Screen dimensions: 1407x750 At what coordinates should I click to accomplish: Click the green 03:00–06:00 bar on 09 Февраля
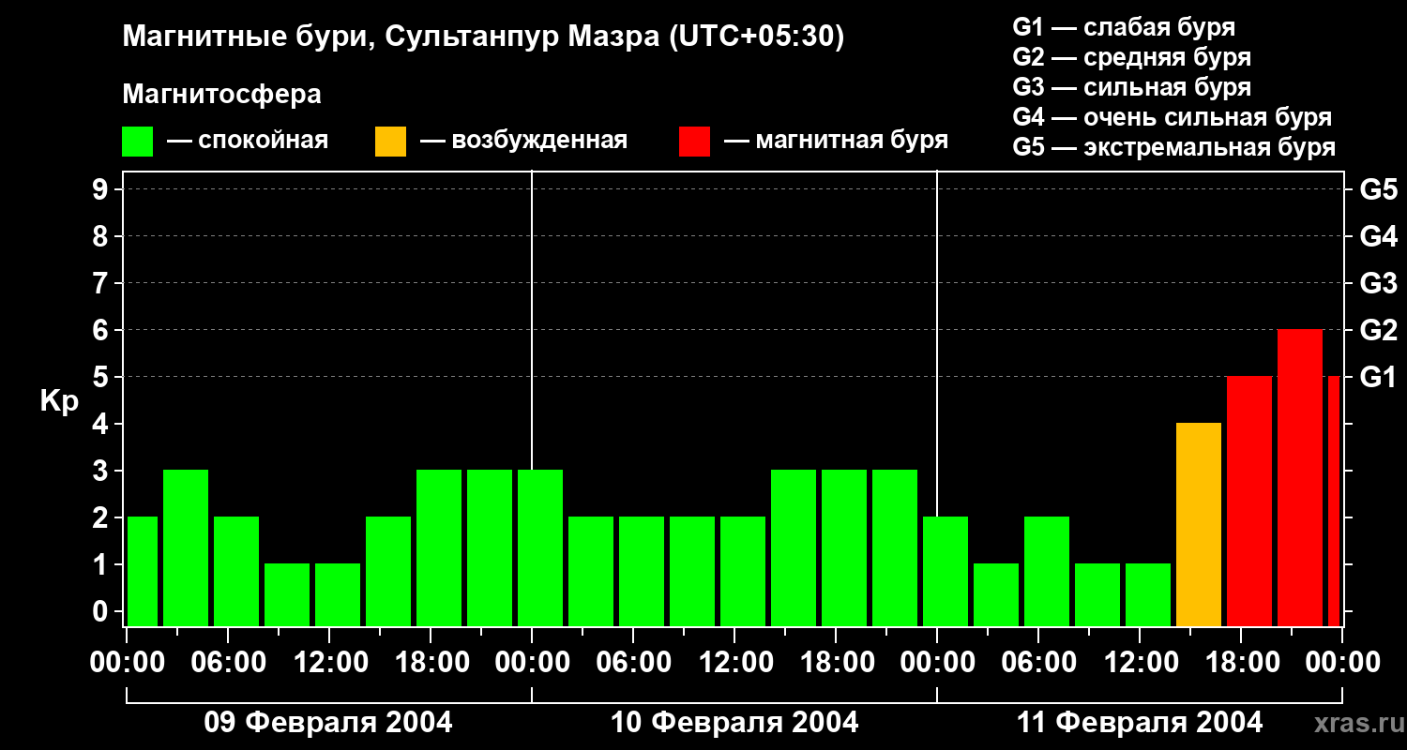[186, 547]
